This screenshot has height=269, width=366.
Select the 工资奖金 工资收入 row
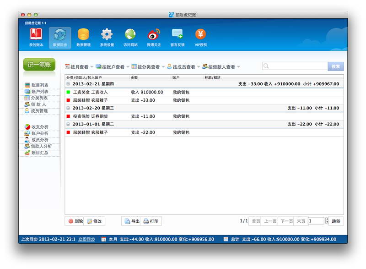(204, 92)
